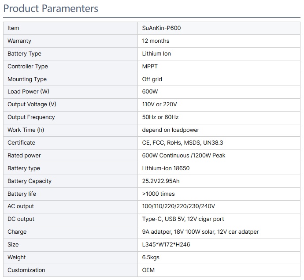Click the 'Lithium-ion 18650' value
304x280 pixels.
pyautogui.click(x=166, y=168)
